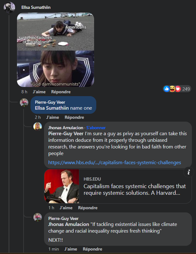Click the heart reaction icon
196x254 pixels.
tap(178, 89)
